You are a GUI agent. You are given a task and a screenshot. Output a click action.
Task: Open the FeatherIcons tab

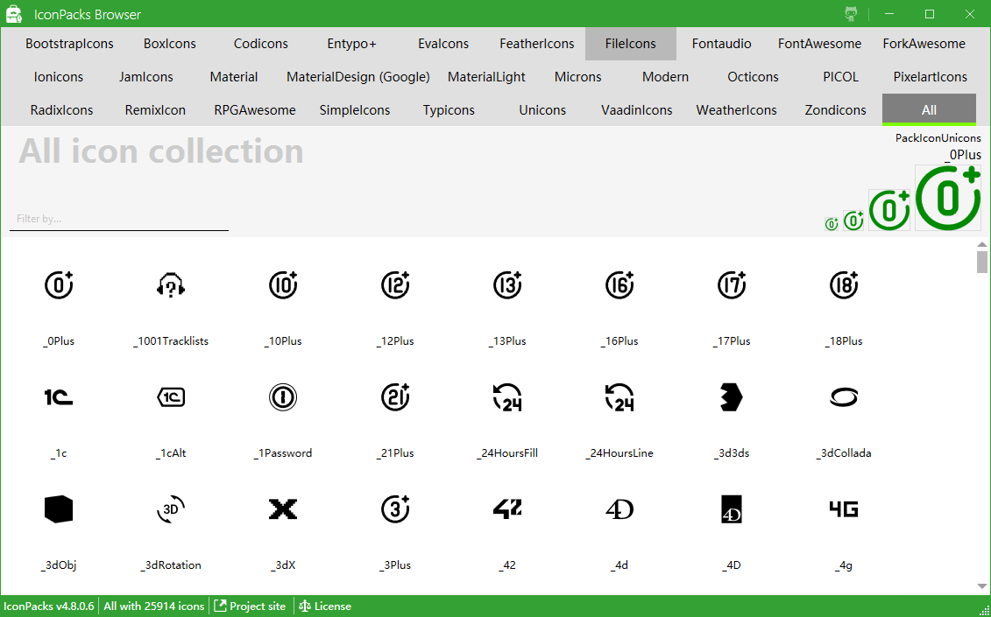pos(536,44)
